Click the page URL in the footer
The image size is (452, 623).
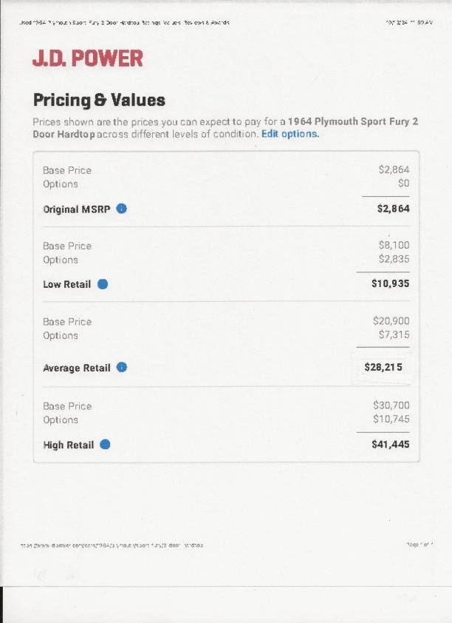112,545
